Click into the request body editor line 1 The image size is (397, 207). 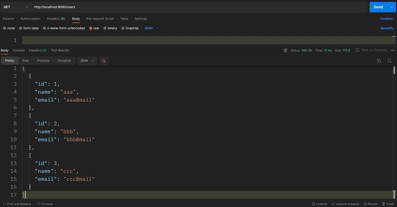207,40
